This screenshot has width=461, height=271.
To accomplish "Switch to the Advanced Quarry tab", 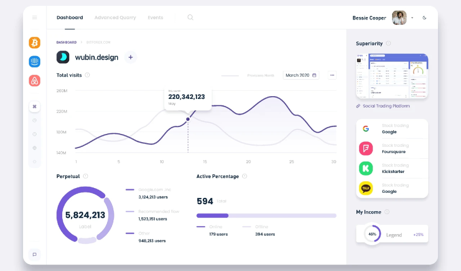I will pos(115,17).
